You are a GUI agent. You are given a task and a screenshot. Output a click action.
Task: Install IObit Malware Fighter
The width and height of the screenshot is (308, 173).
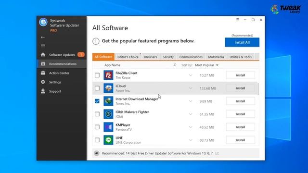[241, 114]
